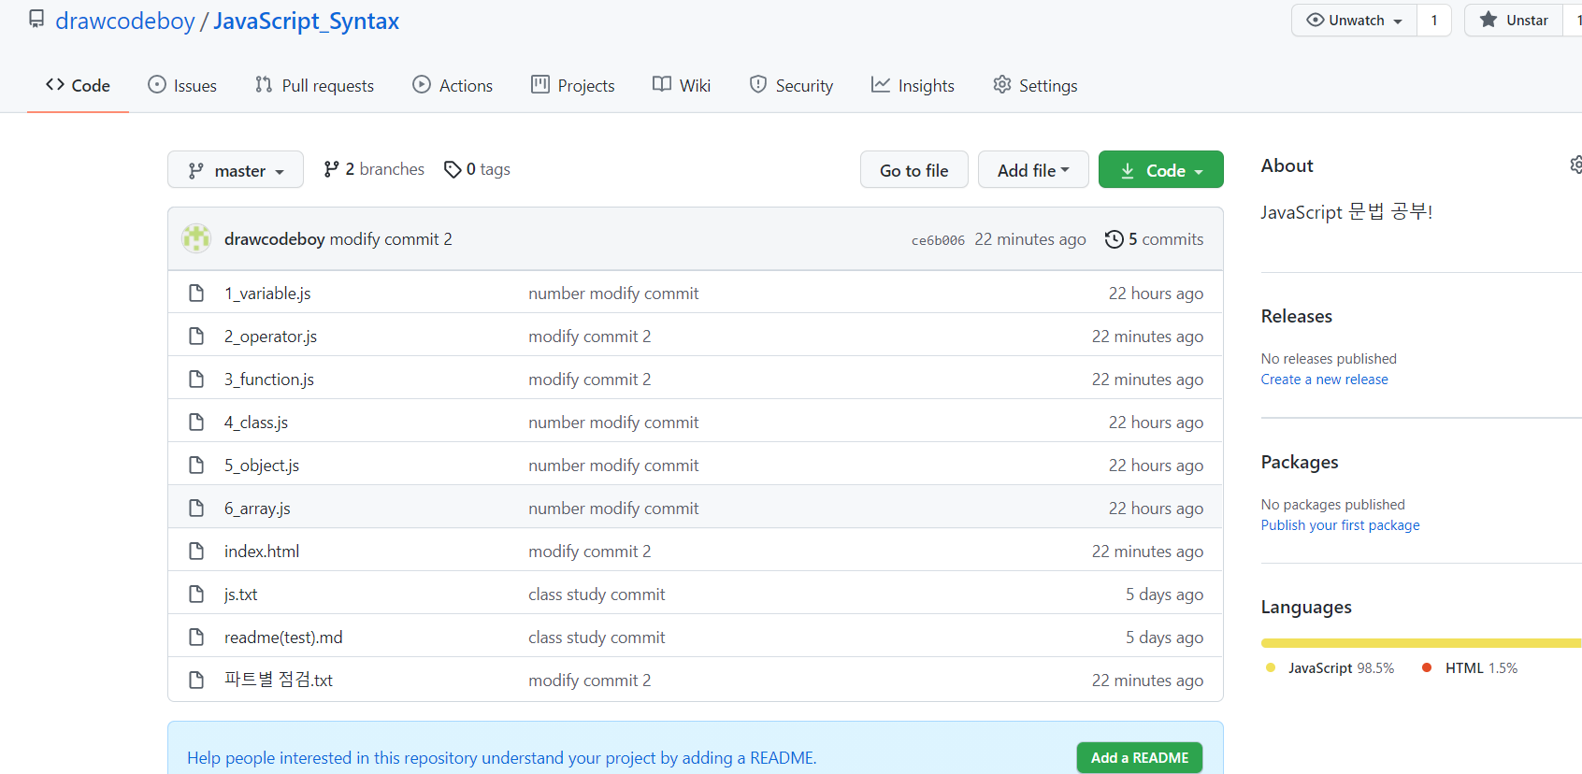Click the eye icon in Unwatch button

(x=1315, y=20)
